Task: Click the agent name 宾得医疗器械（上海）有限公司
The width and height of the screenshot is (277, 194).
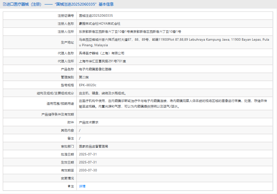Action: coord(101,53)
